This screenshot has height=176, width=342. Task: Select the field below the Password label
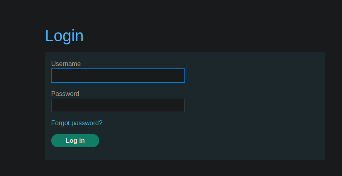point(118,106)
